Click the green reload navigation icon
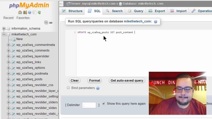 39,13
